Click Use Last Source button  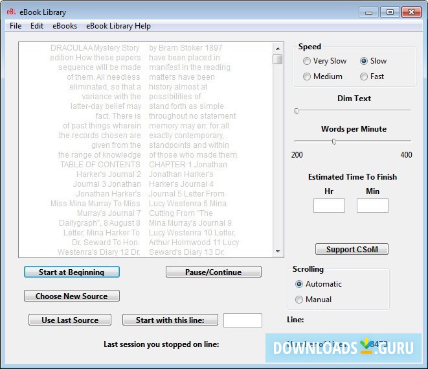click(70, 320)
